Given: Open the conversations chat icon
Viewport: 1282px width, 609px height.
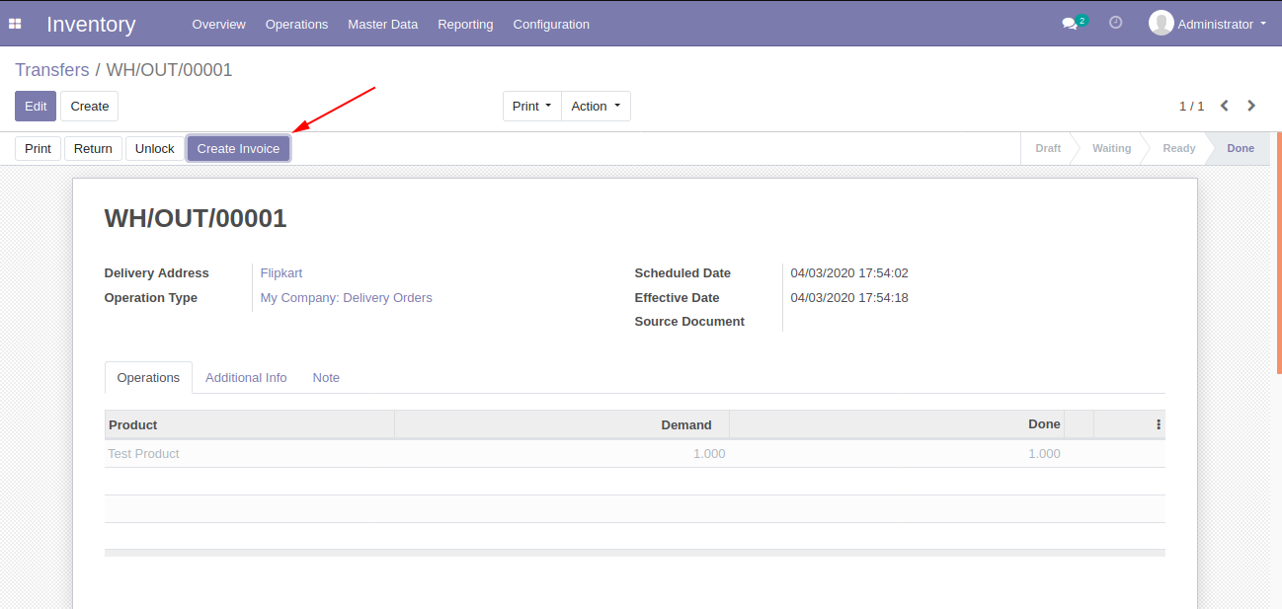Looking at the screenshot, I should 1070,24.
